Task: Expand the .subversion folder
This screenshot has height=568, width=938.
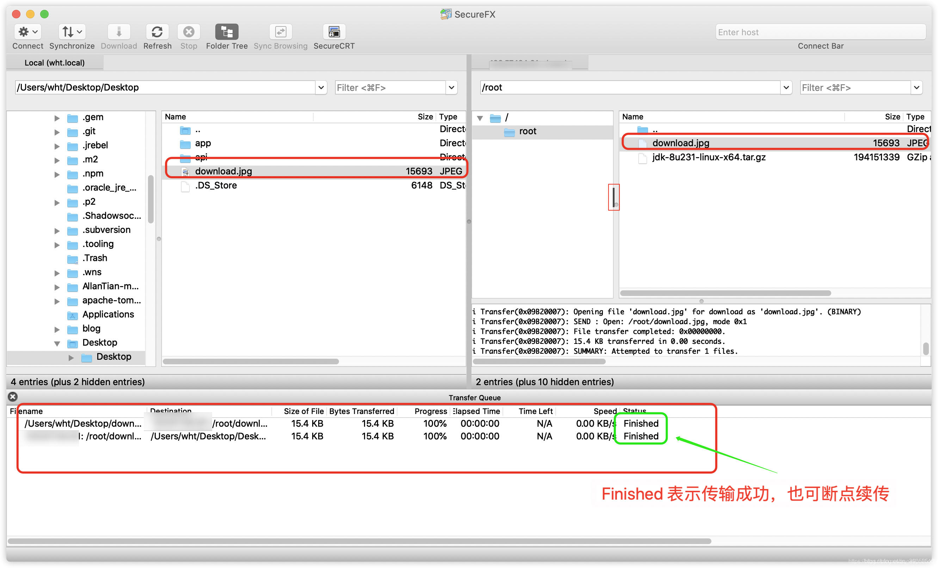Action: [x=57, y=231]
